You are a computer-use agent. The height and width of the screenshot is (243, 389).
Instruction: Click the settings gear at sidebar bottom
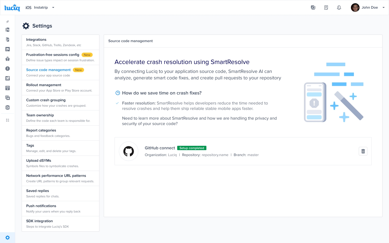8,238
